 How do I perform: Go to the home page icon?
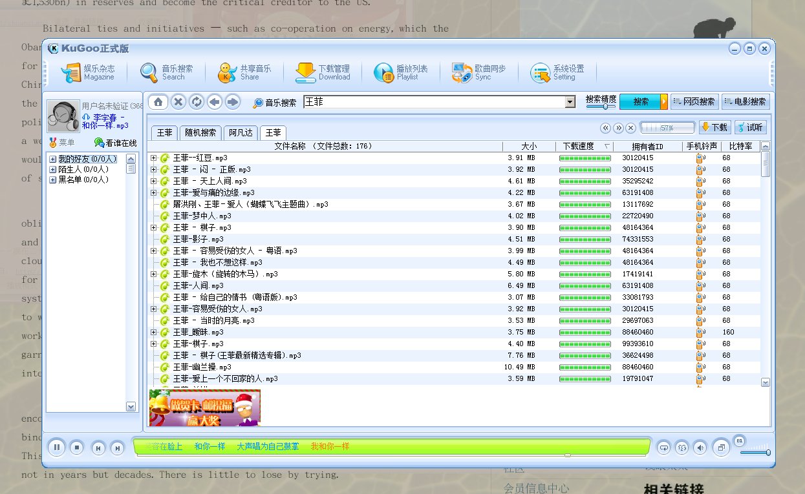point(159,102)
